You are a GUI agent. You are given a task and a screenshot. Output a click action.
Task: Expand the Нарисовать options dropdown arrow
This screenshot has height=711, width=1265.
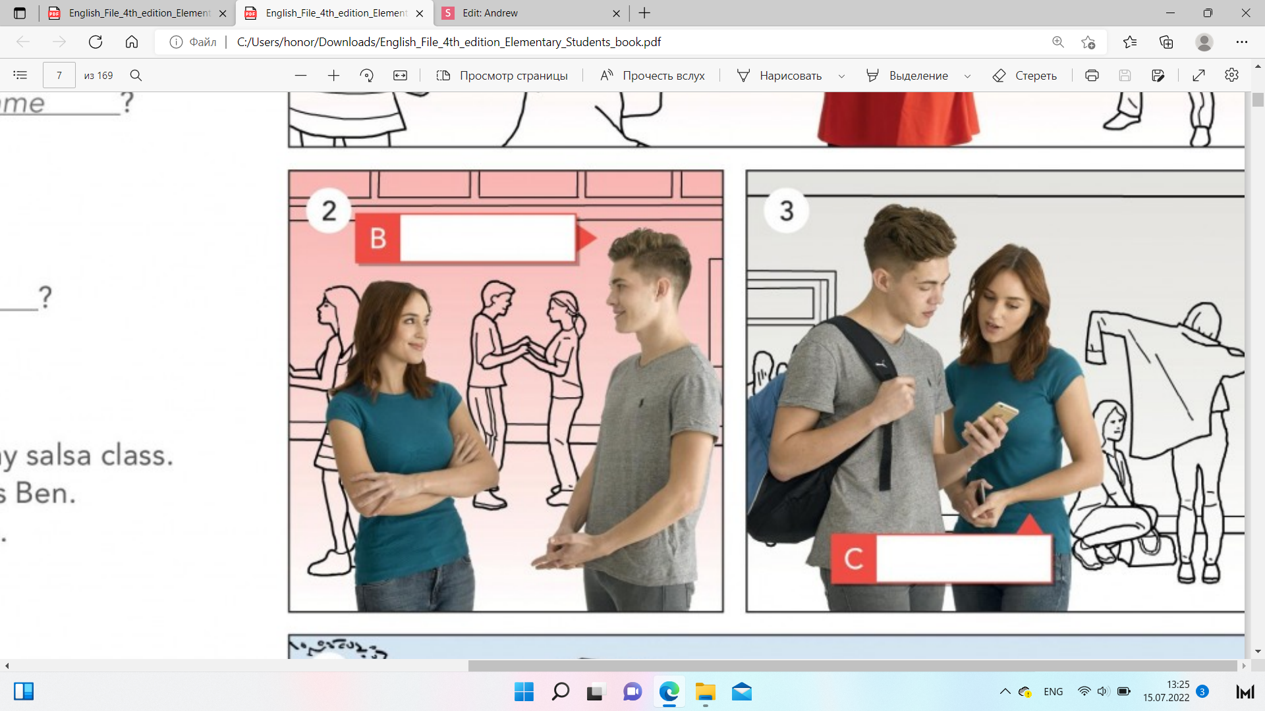click(x=841, y=76)
